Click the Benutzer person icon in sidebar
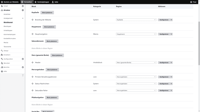Screen dimensions: 200x112 click(x=2, y=63)
